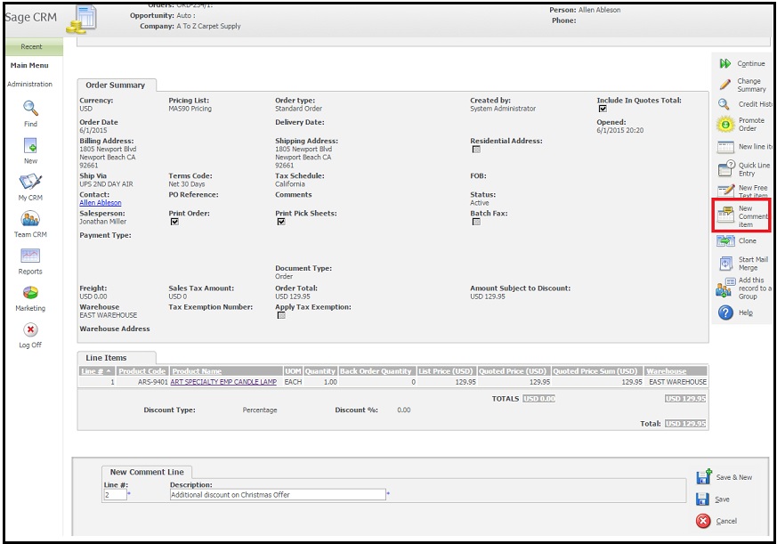Click the Save & New text link
This screenshot has width=777, height=544.
pyautogui.click(x=734, y=477)
